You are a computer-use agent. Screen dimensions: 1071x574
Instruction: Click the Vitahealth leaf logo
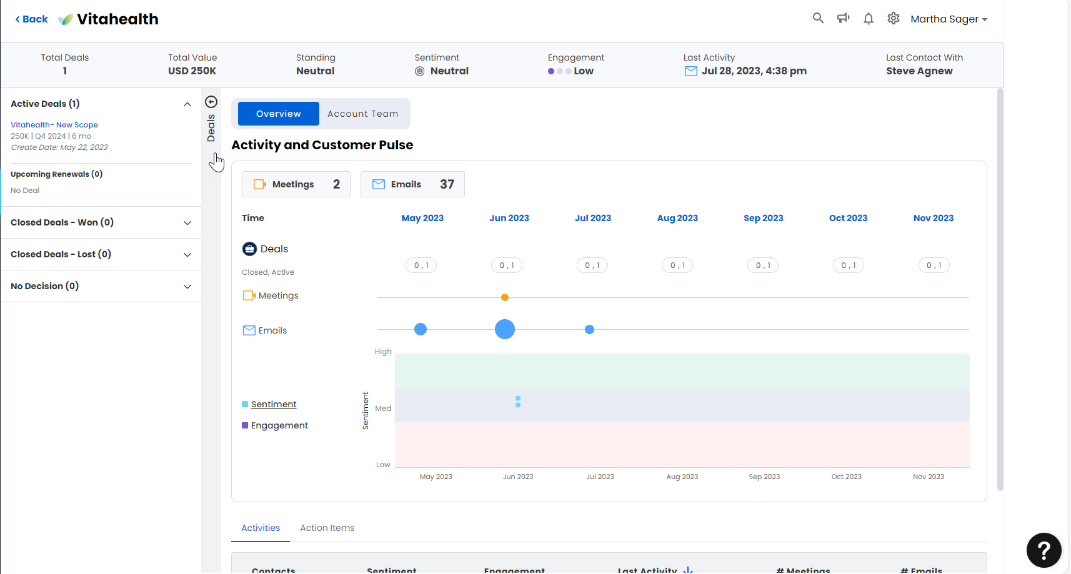coord(66,19)
